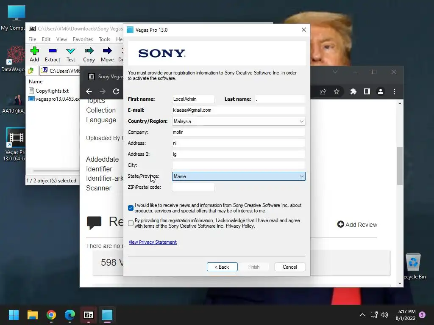The width and height of the screenshot is (434, 325).
Task: Open the Country/Region dropdown
Action: click(x=301, y=121)
